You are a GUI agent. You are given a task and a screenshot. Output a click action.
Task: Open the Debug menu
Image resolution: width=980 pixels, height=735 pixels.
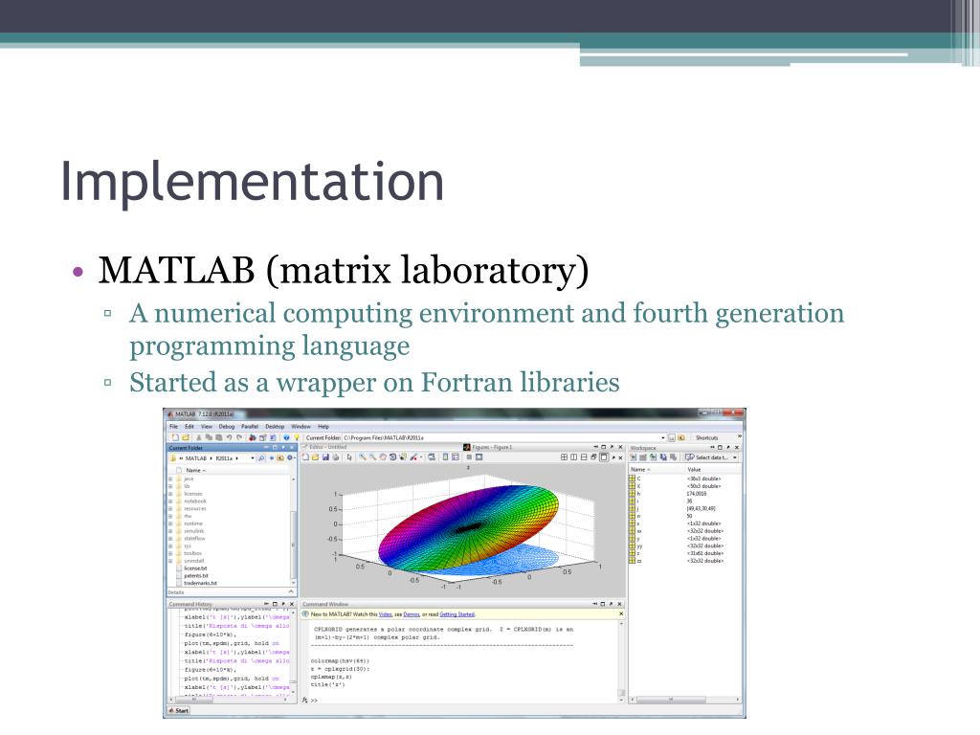click(226, 426)
